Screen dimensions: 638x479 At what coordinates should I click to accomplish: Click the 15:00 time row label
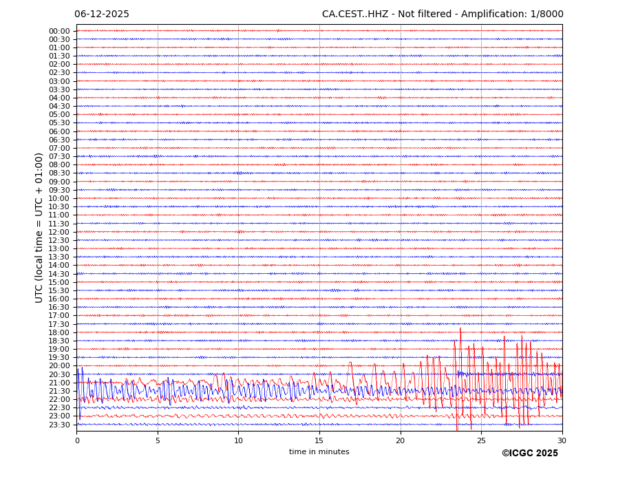(59, 282)
